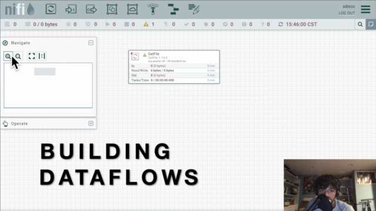Click the stopped components square indicator
376x211 pixels.
[129, 24]
